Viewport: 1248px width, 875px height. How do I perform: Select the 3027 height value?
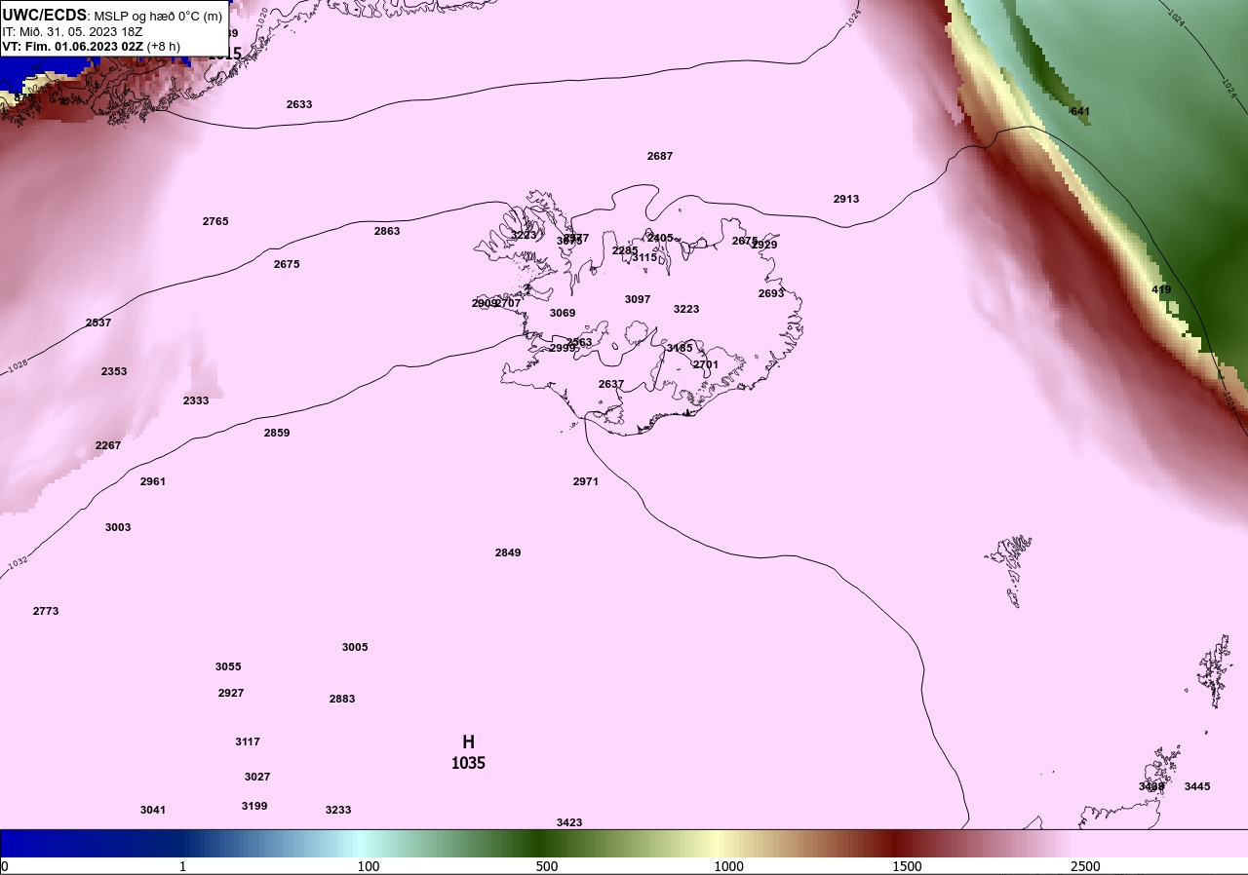(257, 777)
